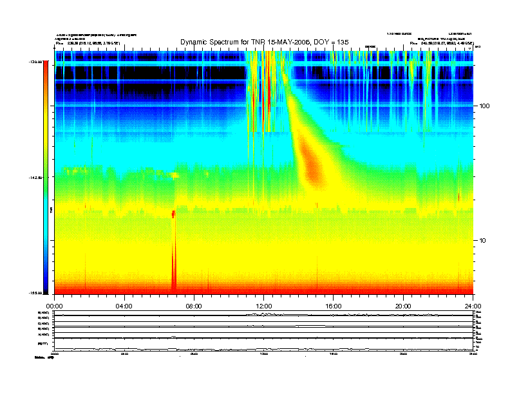The height and width of the screenshot is (394, 510).
Task: Click the "04:00" time axis label
Action: click(124, 306)
